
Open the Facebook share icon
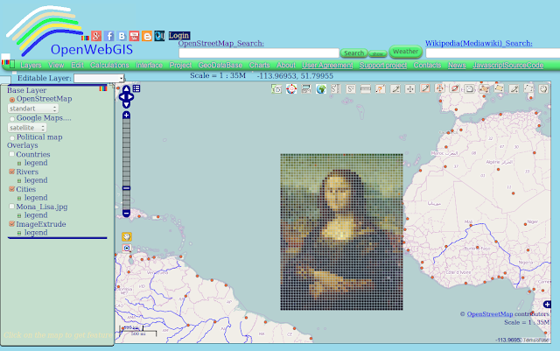point(108,36)
